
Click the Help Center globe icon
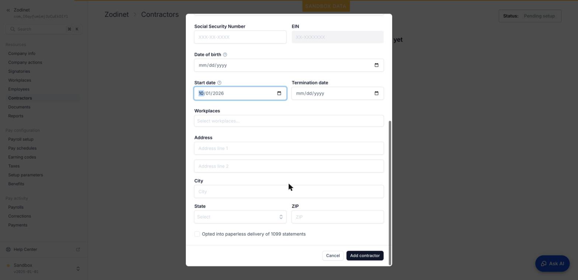pos(8,250)
